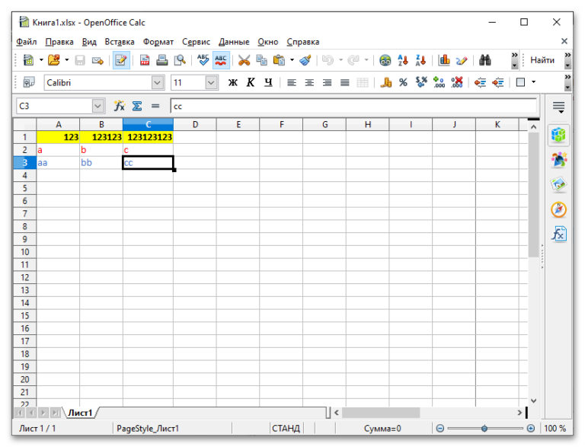Click the Sum sigma icon
This screenshot has height=447, width=585.
tap(137, 106)
